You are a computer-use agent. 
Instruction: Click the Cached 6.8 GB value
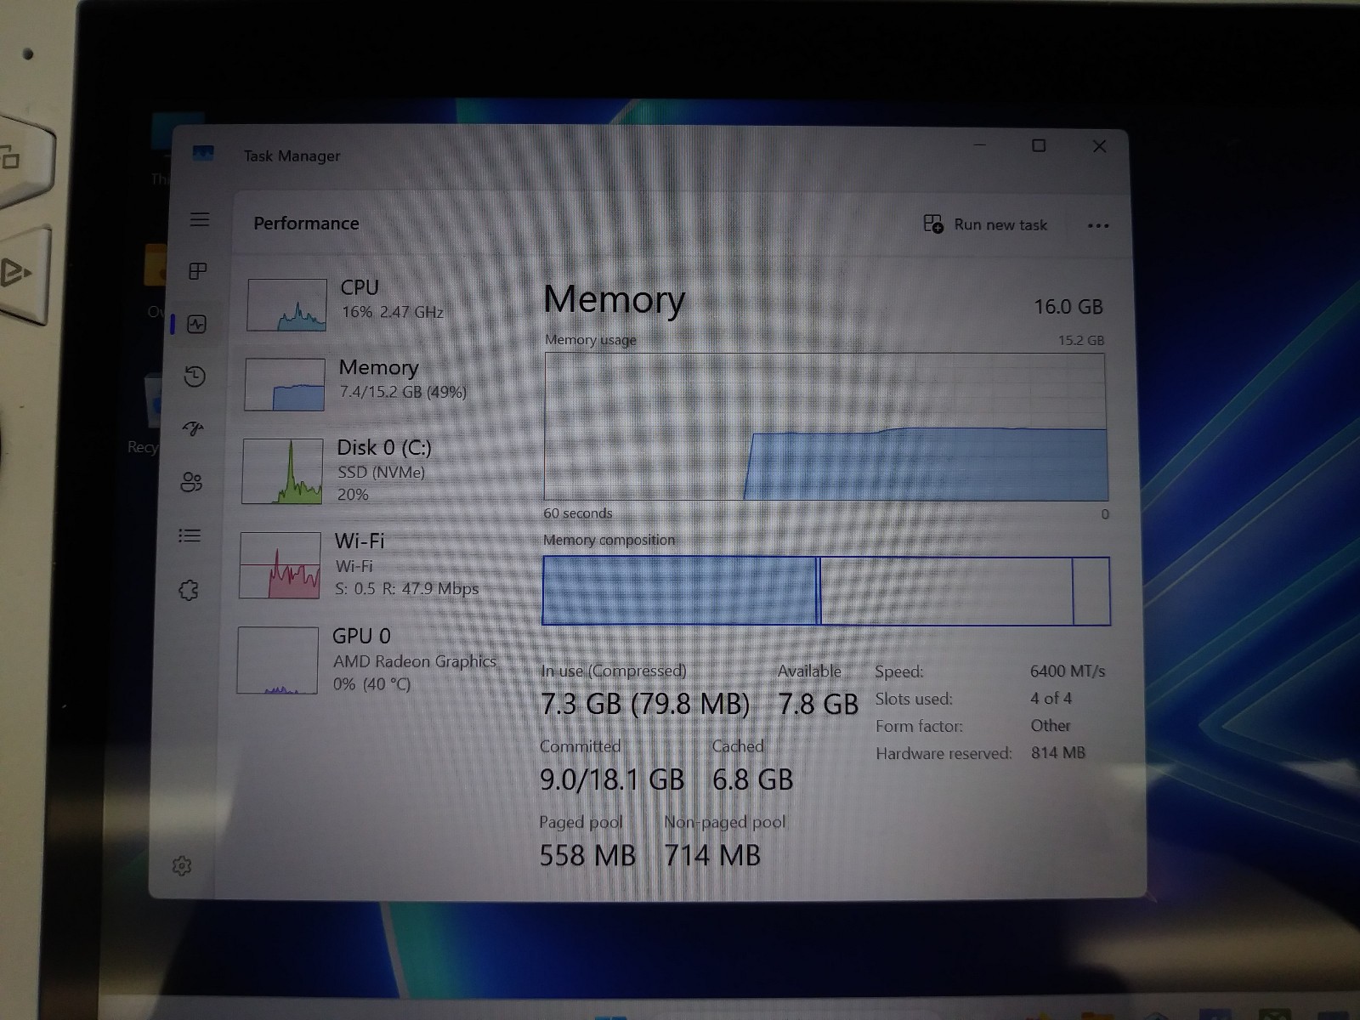[752, 779]
